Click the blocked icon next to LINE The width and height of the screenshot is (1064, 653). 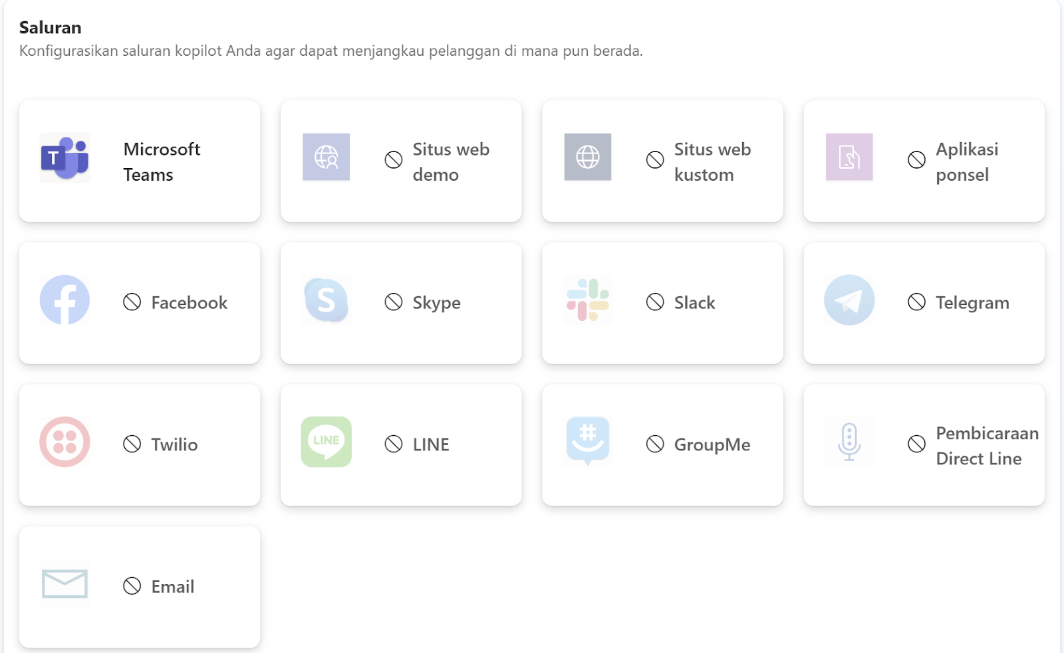[394, 444]
